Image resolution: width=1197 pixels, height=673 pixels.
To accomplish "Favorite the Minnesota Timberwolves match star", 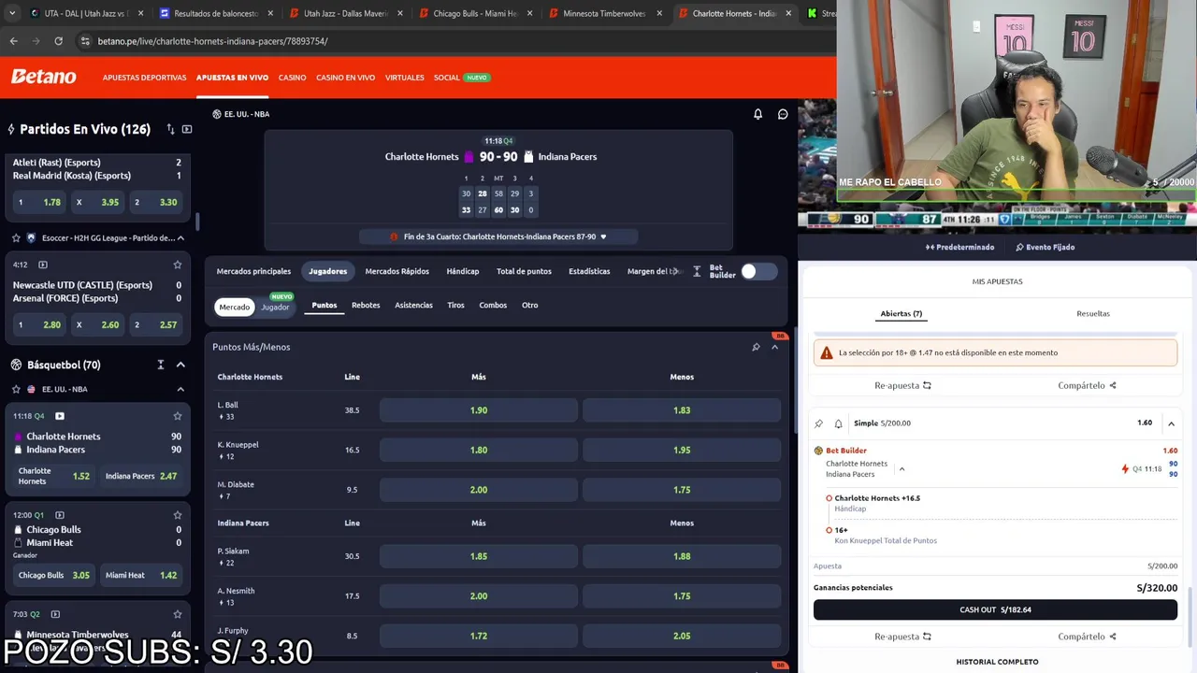I will click(x=178, y=614).
